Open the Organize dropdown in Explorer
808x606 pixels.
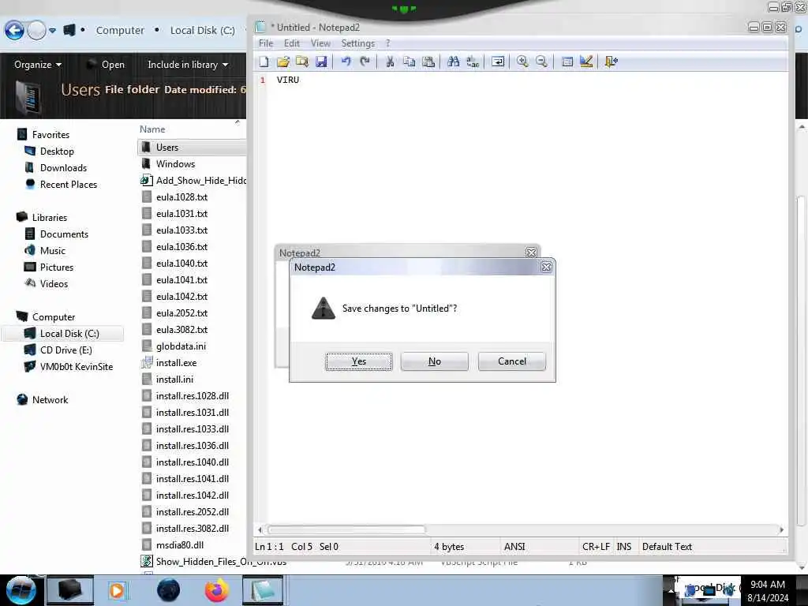38,65
